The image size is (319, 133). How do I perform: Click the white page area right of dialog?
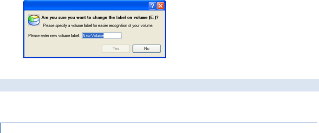tap(242, 30)
